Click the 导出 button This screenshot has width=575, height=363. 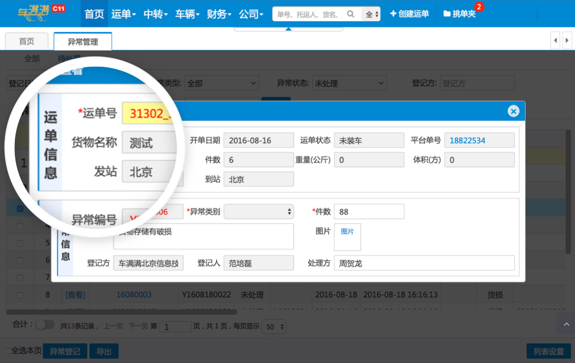pos(104,351)
